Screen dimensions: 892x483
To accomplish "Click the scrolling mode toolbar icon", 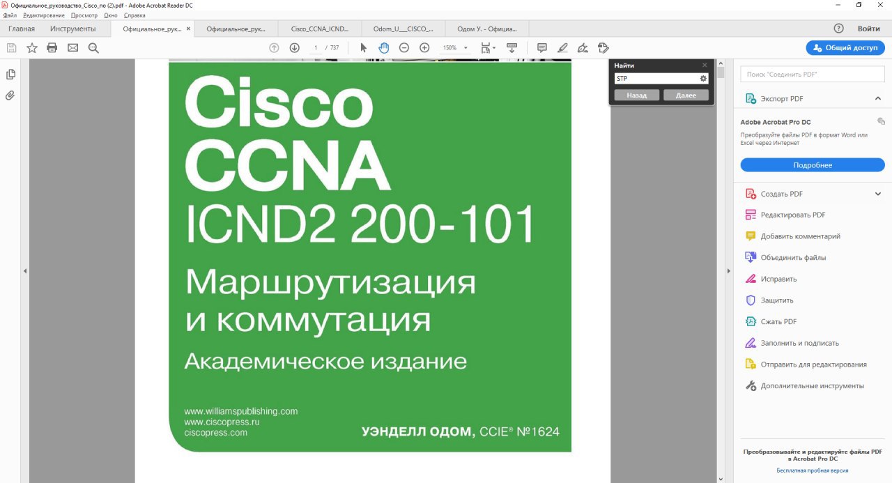I will point(512,47).
